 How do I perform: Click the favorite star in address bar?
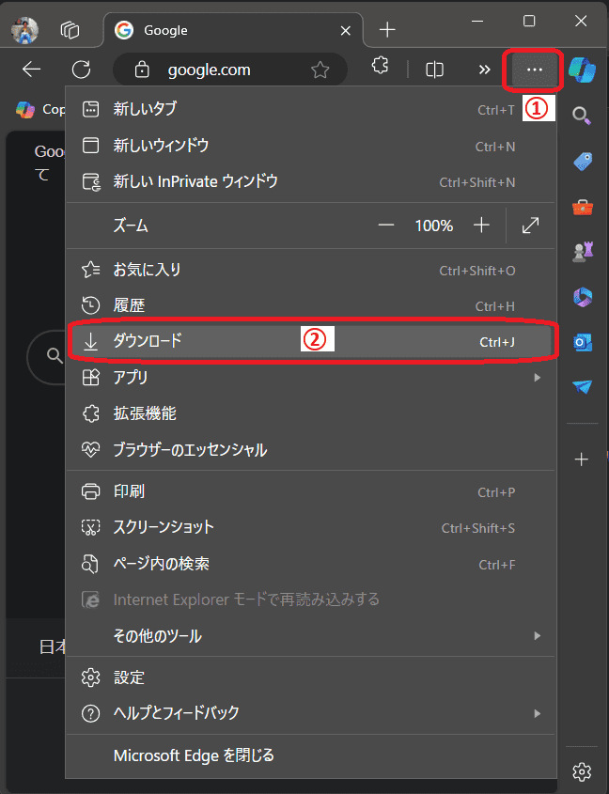tap(320, 70)
